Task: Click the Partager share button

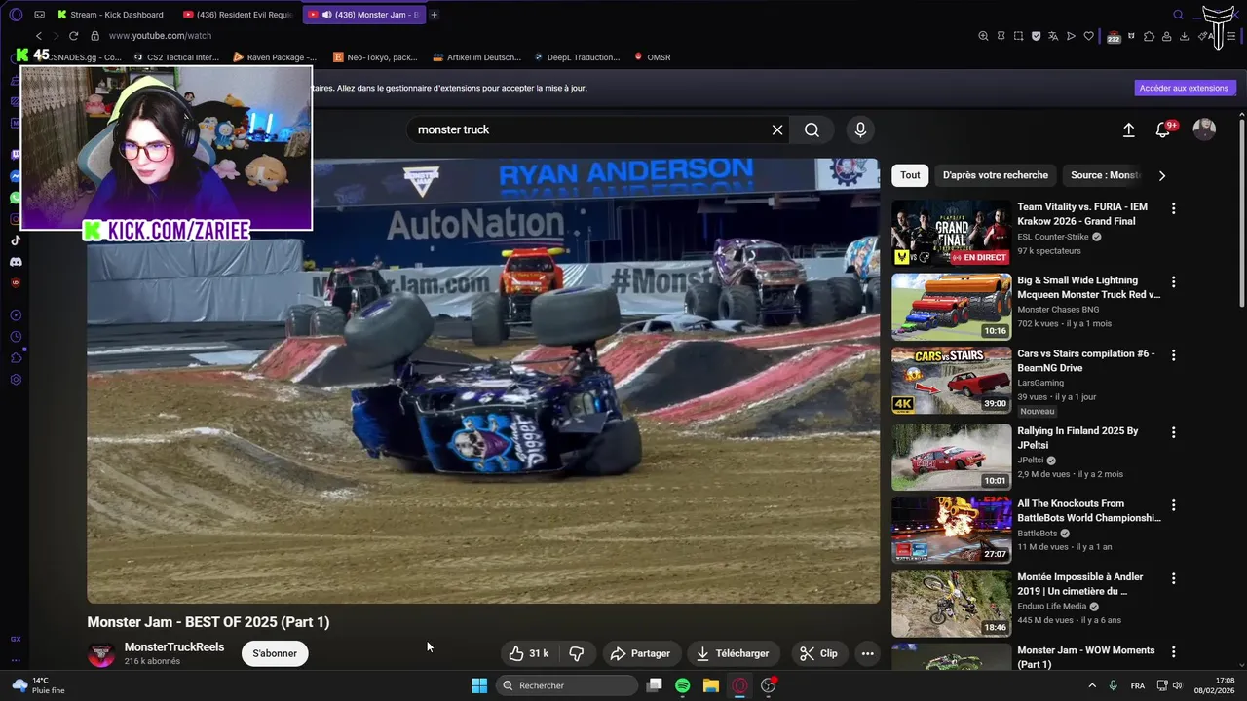Action: [640, 653]
